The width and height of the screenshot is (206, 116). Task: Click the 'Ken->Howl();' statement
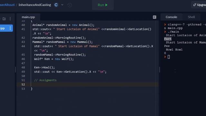(44, 67)
